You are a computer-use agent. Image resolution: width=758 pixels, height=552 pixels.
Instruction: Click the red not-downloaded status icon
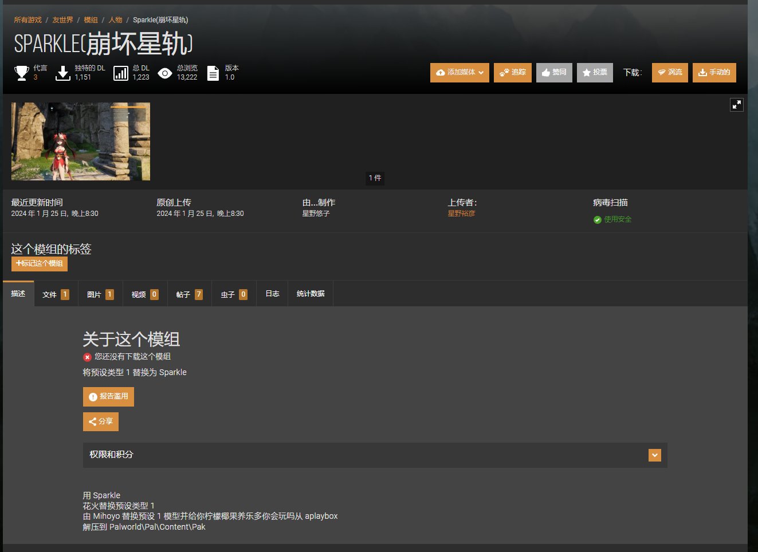coord(87,357)
